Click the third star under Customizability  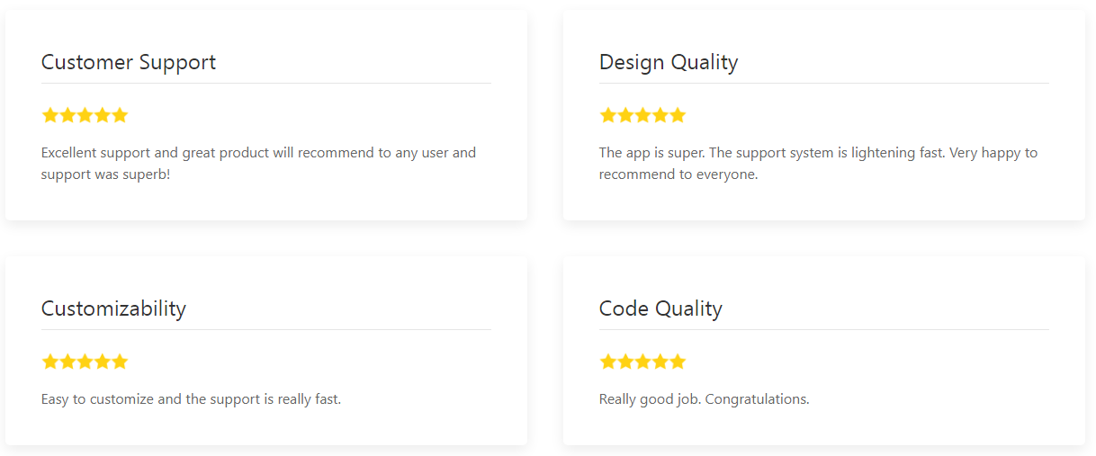point(85,362)
